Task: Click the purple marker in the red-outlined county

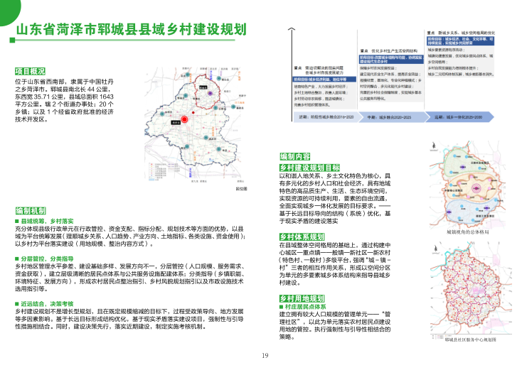Action: (210, 93)
